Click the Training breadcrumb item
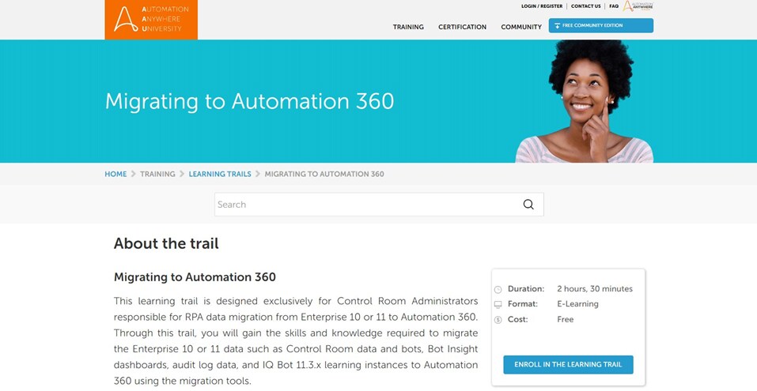757x391 pixels. 157,174
